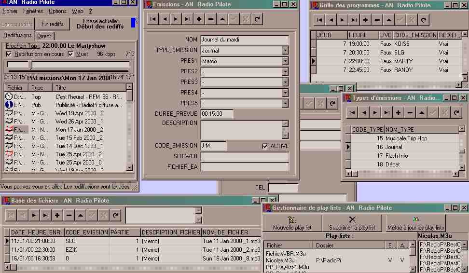Switch to the Direct tab

click(44, 36)
